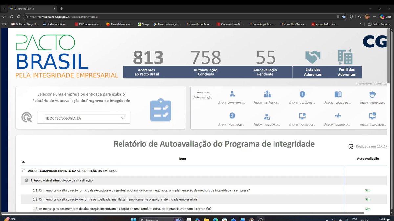Click the clipboard checklist report icon
394x221 pixels.
coord(161,110)
